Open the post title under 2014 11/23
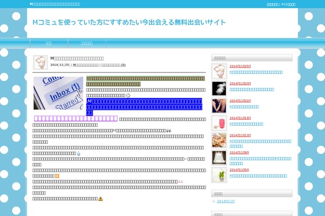This screenshot has width=325, height=216. 252,90
